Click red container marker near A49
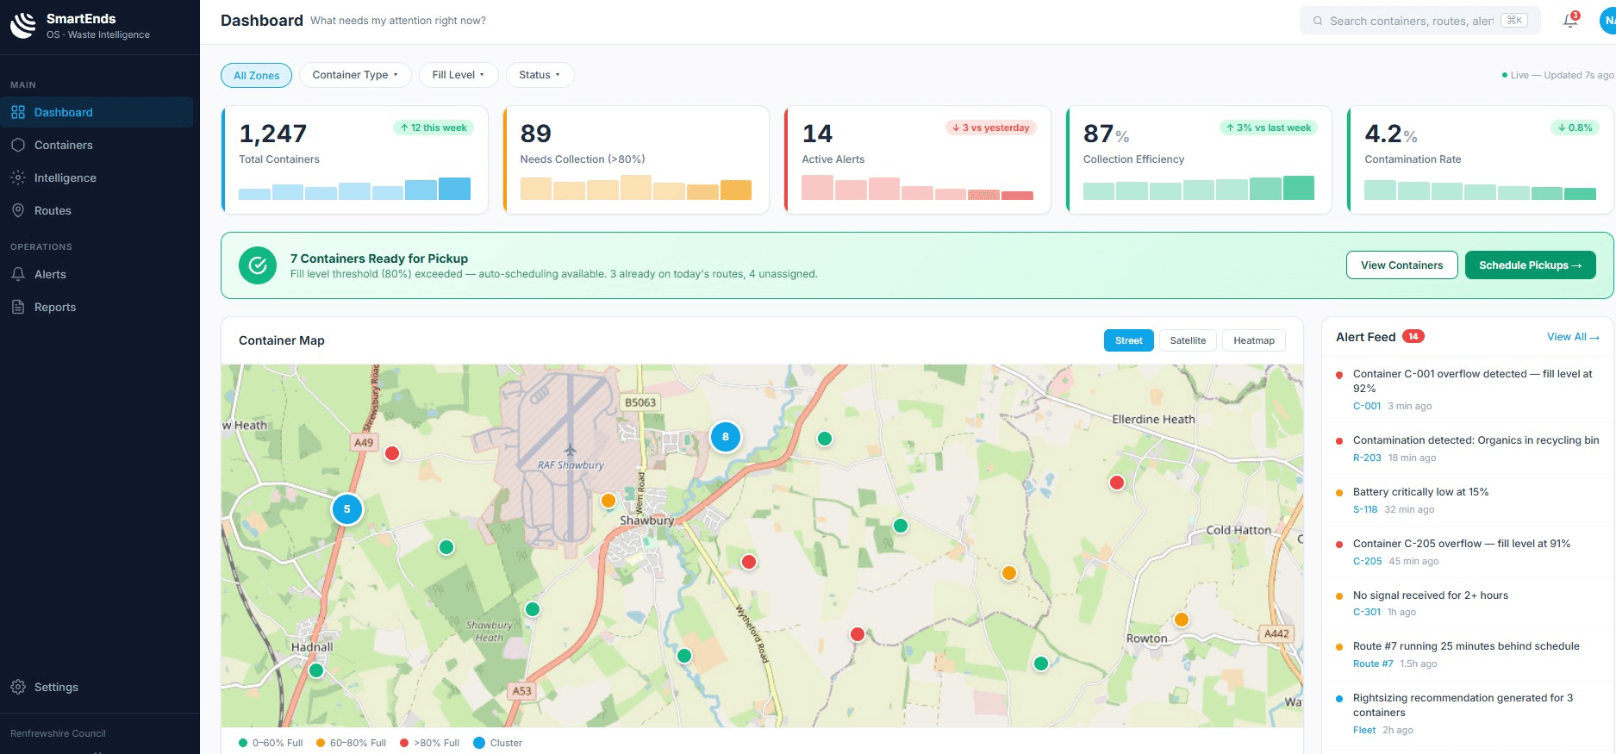The height and width of the screenshot is (754, 1616). point(392,453)
